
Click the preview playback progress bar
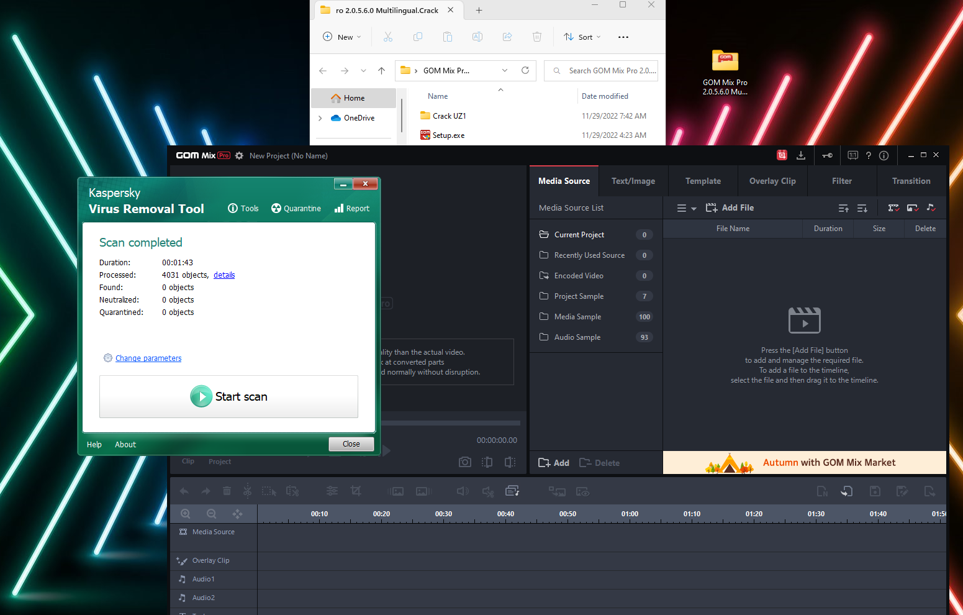coord(450,423)
